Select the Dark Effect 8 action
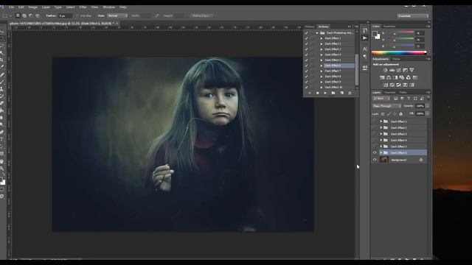Screen dimensions: 472x265 click(333, 77)
